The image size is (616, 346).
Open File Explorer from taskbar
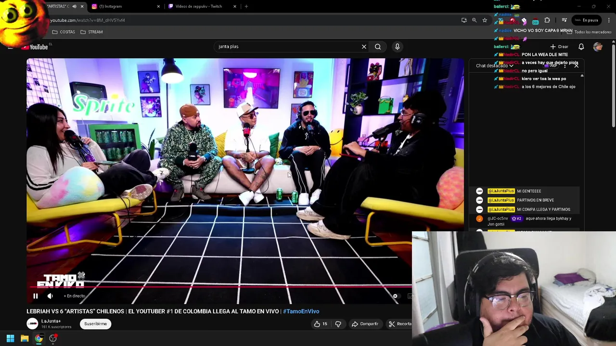(x=25, y=338)
